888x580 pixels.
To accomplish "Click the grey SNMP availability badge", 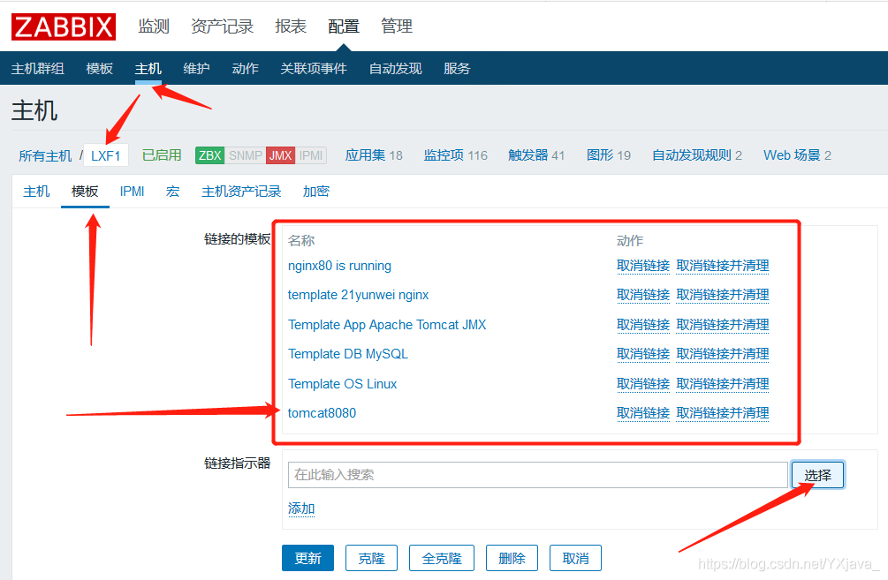I will click(246, 155).
